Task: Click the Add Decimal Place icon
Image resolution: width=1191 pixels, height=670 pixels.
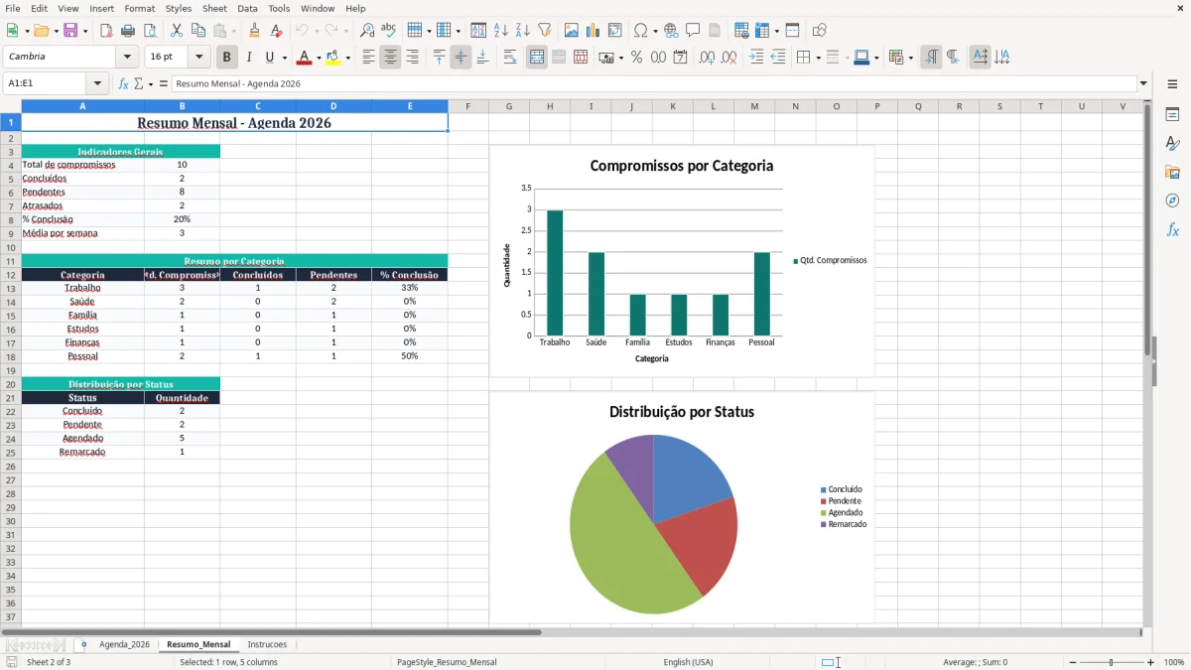Action: click(x=707, y=58)
